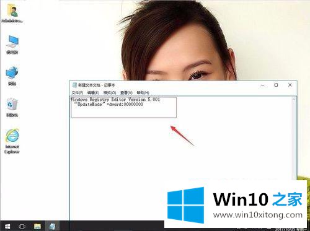Minimize the Notepad window
Screen dimensions: 310x231
(x=263, y=85)
